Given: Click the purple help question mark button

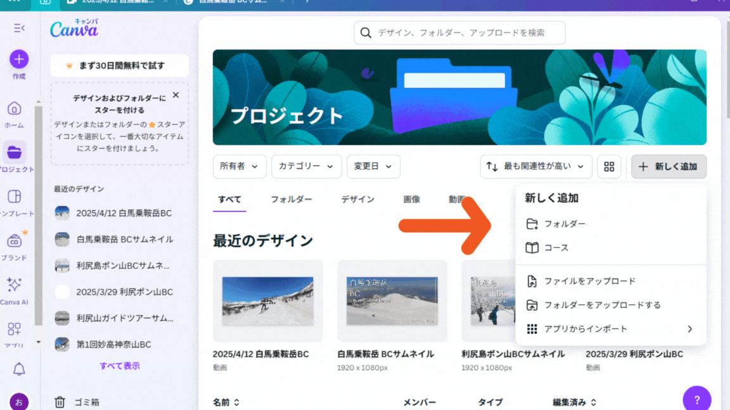Looking at the screenshot, I should pos(696,399).
